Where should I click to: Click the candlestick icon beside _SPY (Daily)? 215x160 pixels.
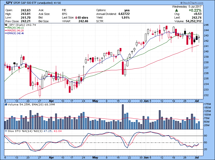coord(6,25)
